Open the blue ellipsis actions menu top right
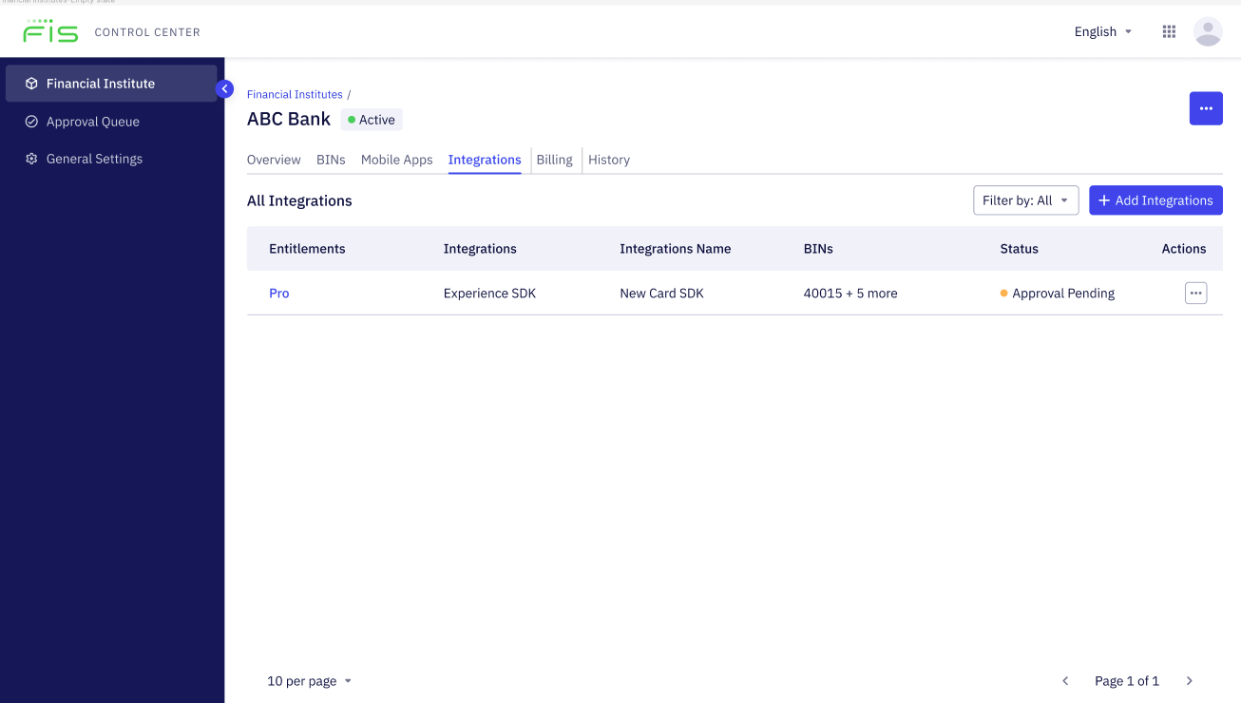 click(x=1206, y=108)
